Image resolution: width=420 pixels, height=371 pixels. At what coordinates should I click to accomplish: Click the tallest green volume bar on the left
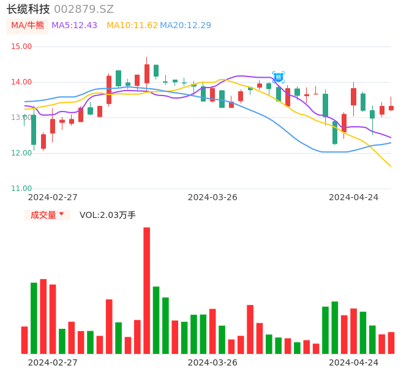point(34,318)
